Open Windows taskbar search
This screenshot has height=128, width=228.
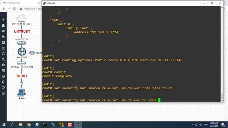12,125
